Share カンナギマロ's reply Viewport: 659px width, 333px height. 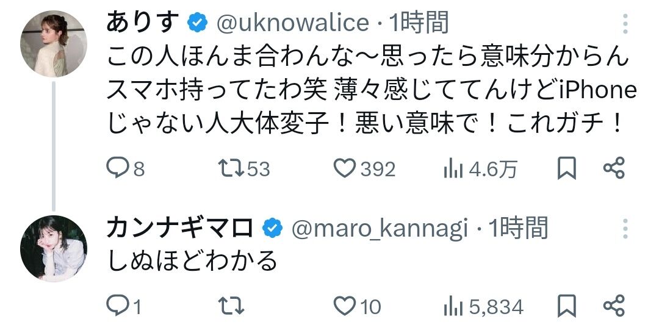click(x=614, y=306)
